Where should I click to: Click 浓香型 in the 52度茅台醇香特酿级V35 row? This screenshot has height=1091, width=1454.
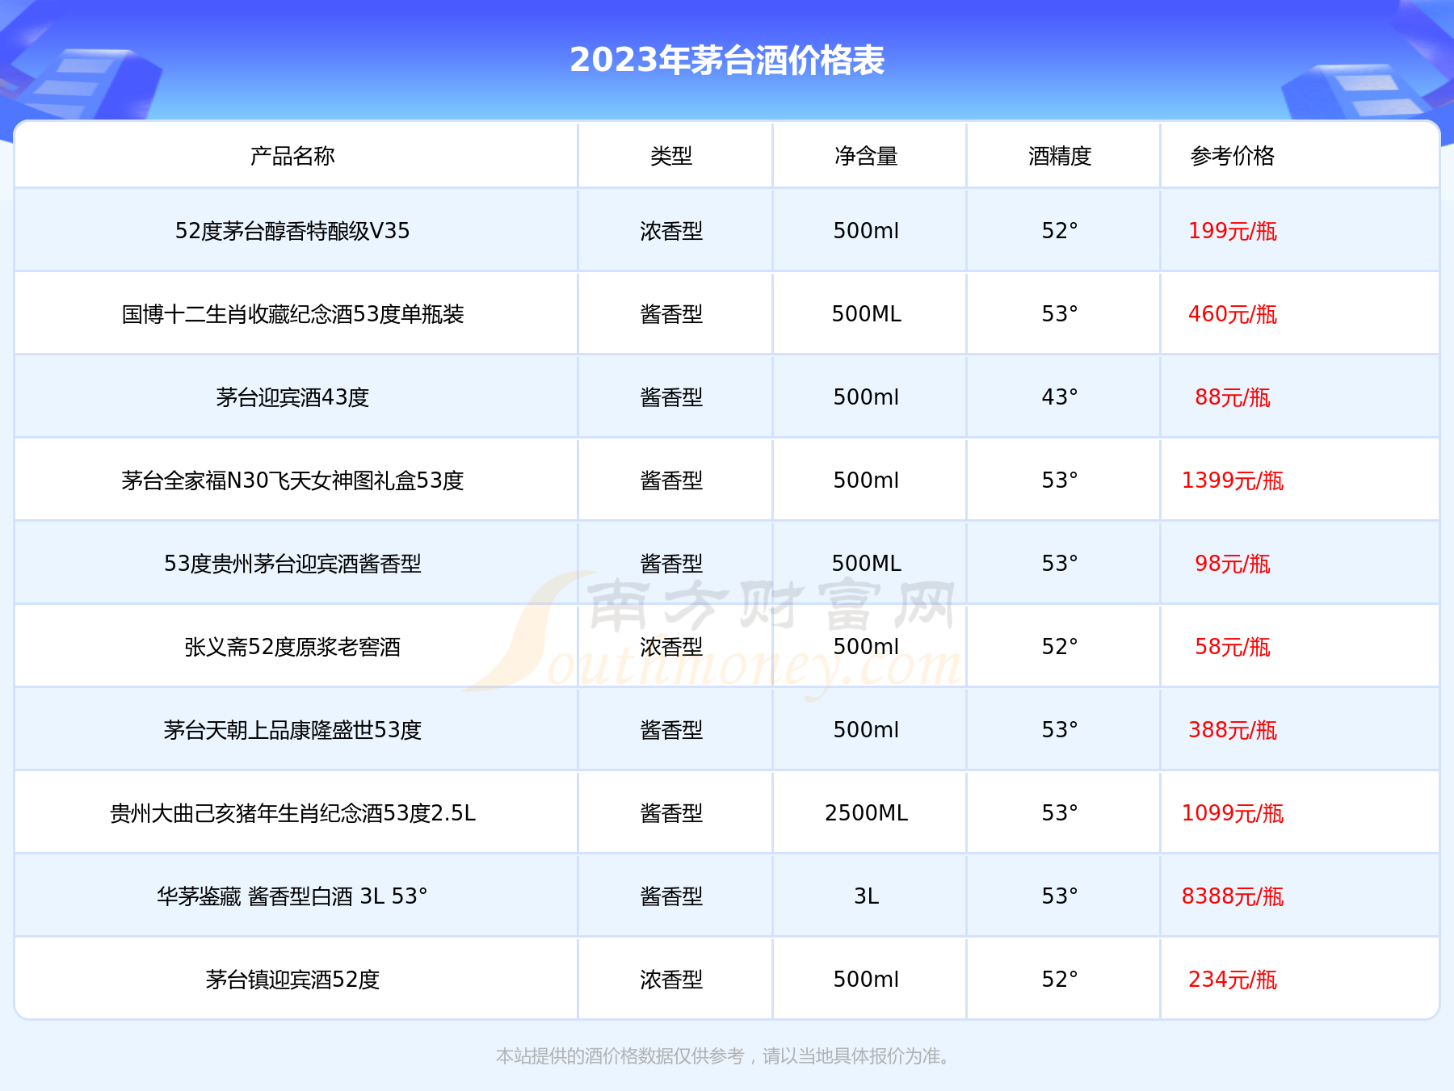click(671, 231)
